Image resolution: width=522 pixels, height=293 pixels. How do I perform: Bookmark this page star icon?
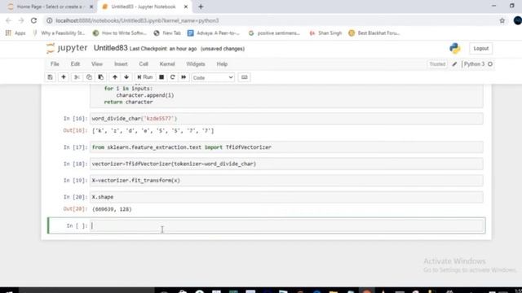coord(502,20)
